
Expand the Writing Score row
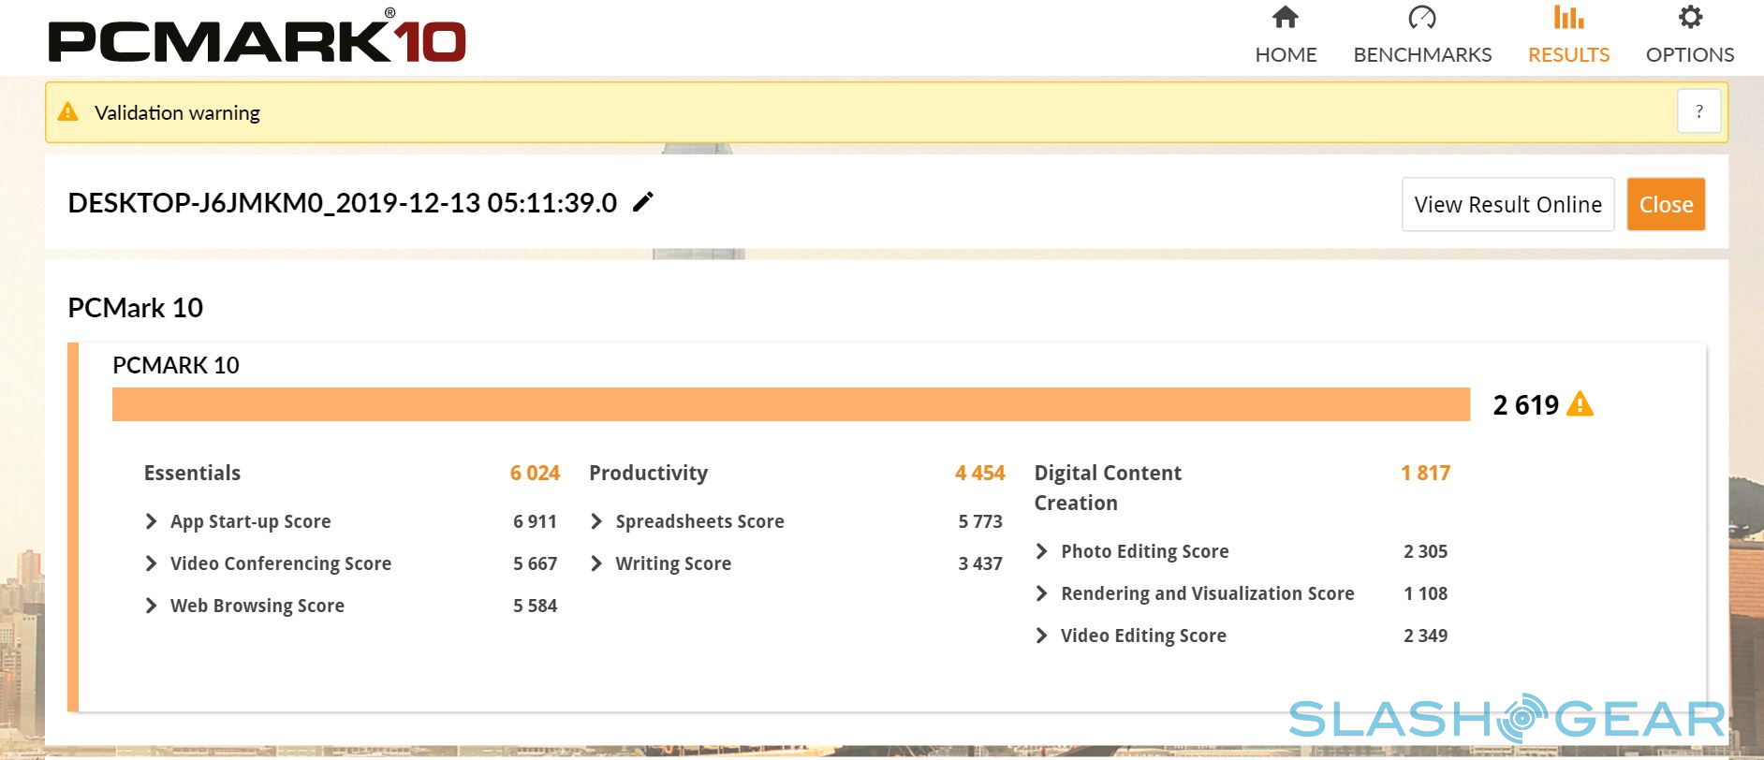click(x=596, y=563)
